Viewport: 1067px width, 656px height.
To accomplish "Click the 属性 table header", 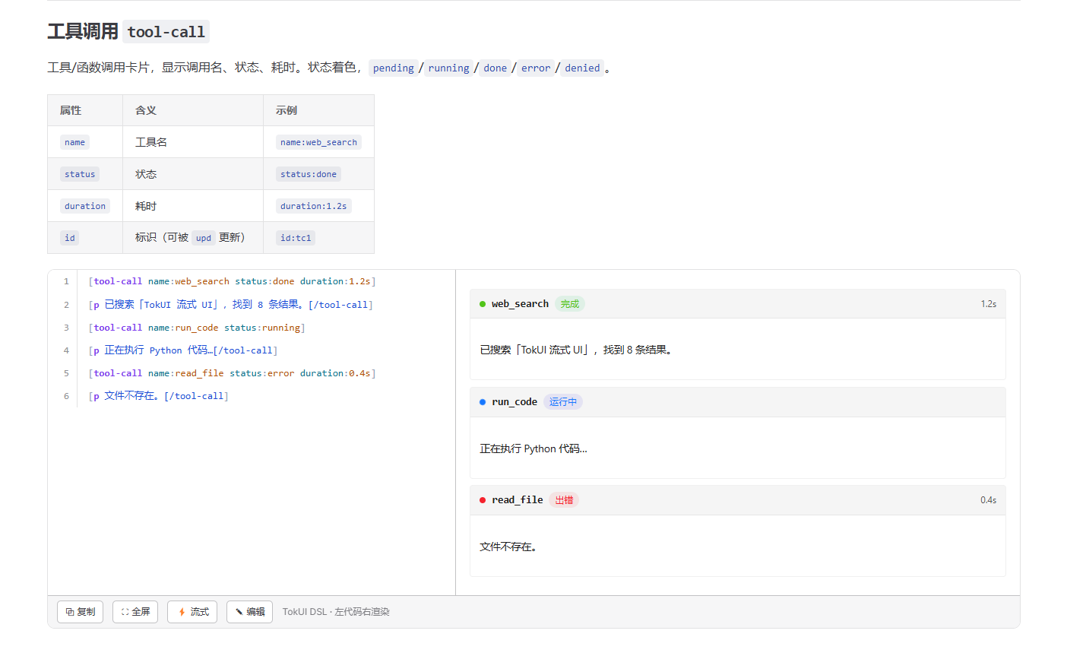I will (x=85, y=110).
